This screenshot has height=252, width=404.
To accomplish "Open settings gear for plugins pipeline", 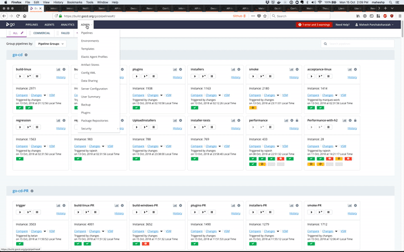I will pos(180,69).
